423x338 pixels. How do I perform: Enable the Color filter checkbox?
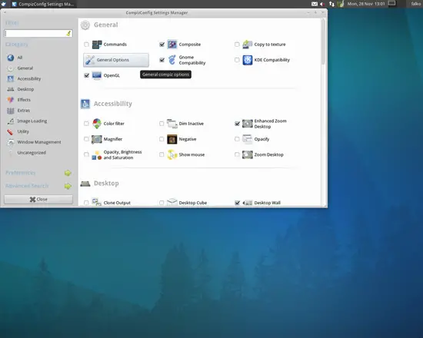86,124
